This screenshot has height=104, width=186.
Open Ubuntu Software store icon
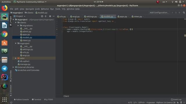[5, 43]
